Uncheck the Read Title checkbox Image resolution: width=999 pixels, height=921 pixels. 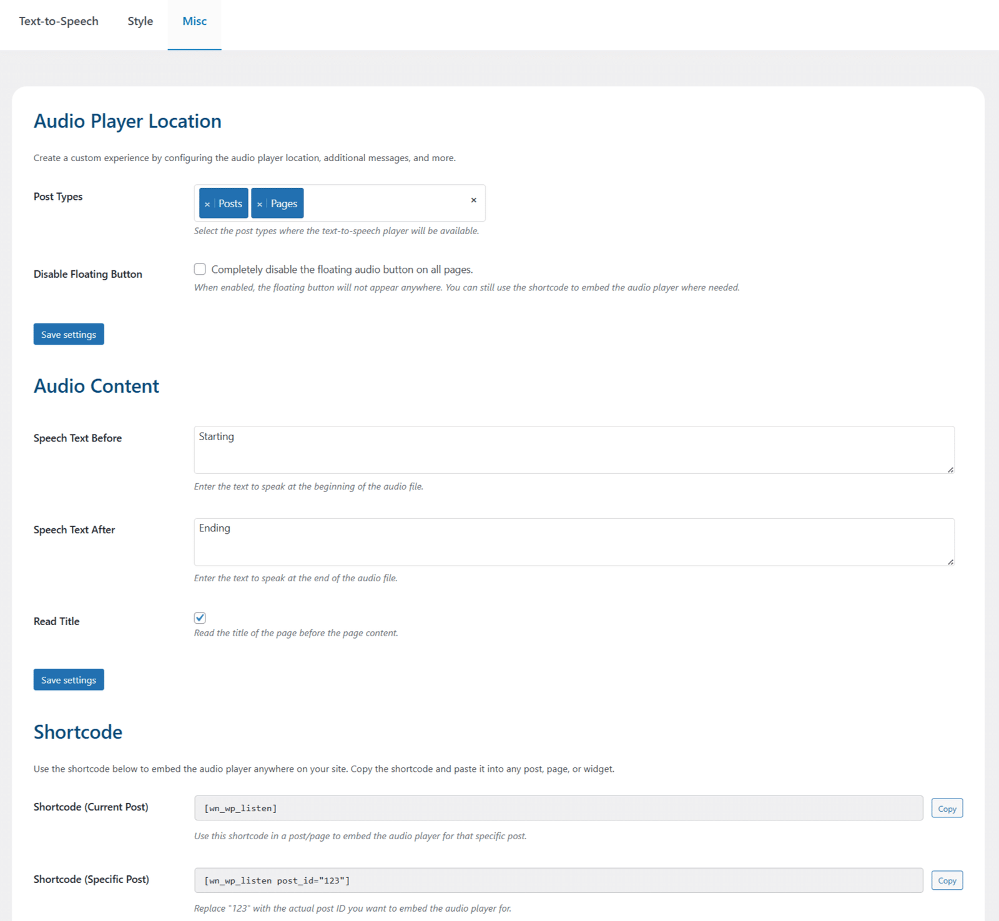(x=200, y=618)
